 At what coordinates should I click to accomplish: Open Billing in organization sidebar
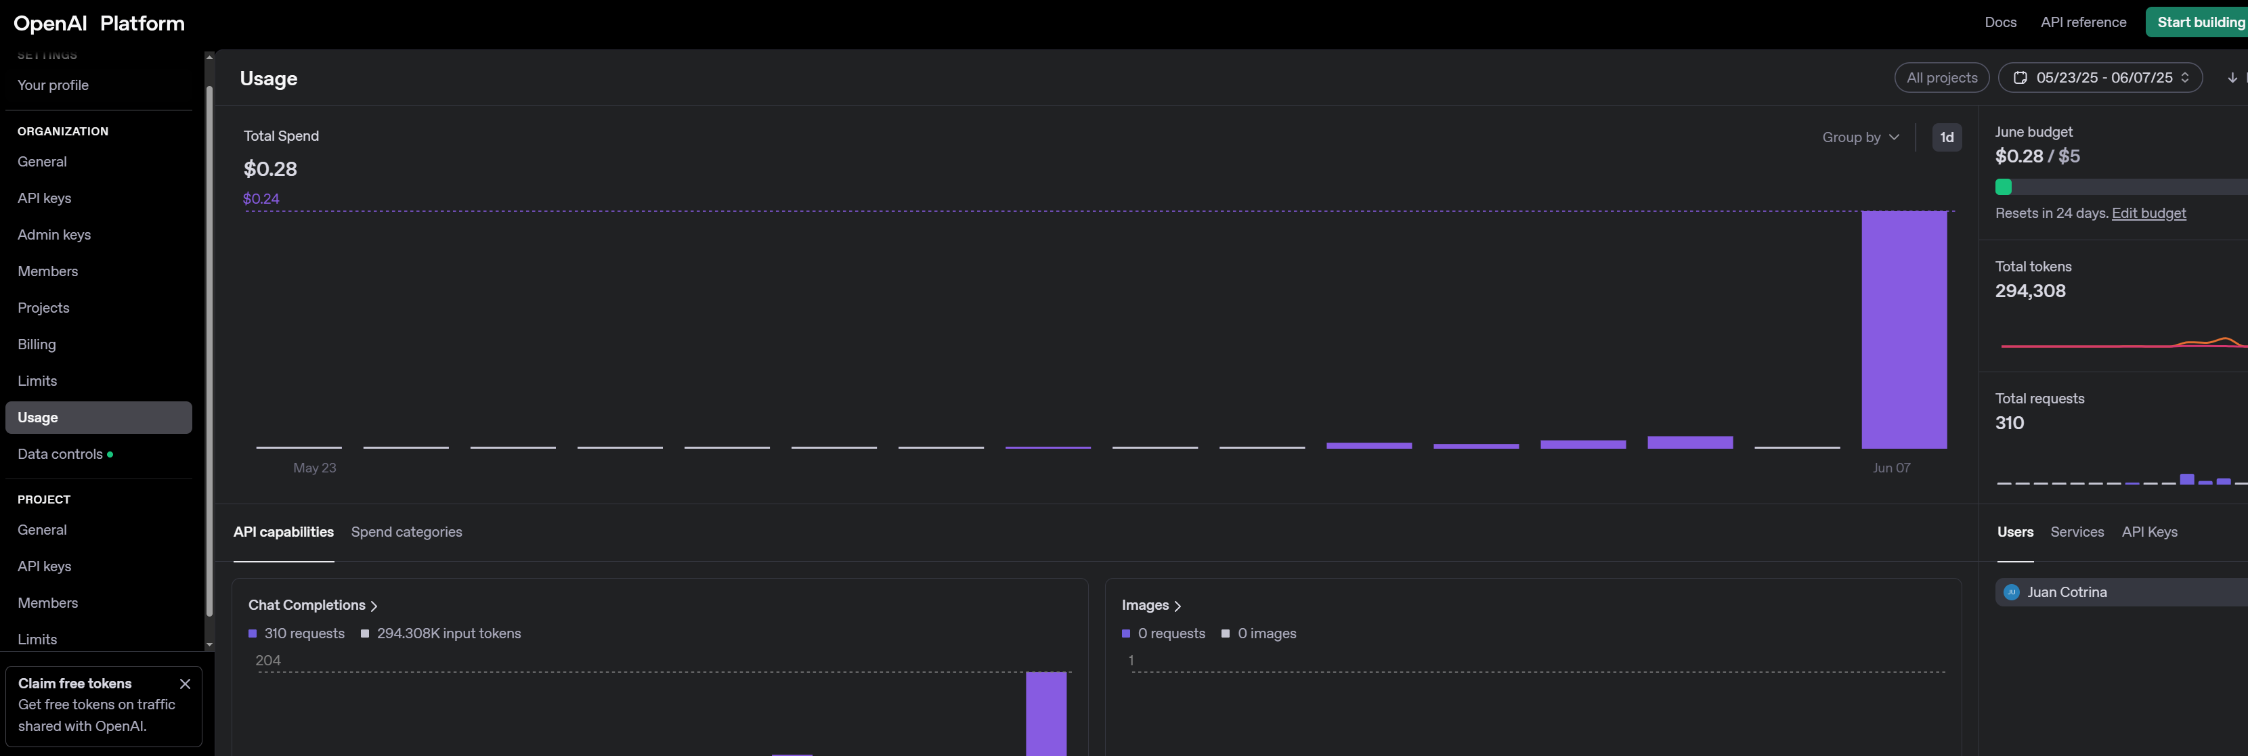coord(37,344)
